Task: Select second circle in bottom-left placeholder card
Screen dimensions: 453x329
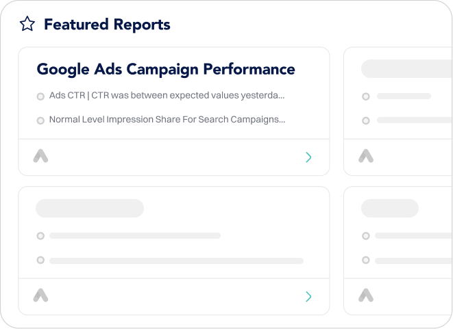Action: click(40, 260)
